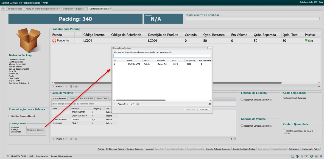Click NF Disponível Packing button
This screenshot has height=162, width=327.
(x=115, y=149)
